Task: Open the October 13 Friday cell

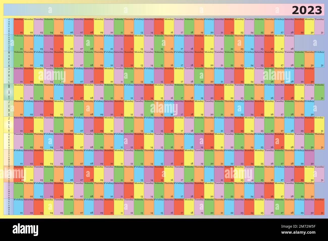Action: pyautogui.click(x=139, y=174)
